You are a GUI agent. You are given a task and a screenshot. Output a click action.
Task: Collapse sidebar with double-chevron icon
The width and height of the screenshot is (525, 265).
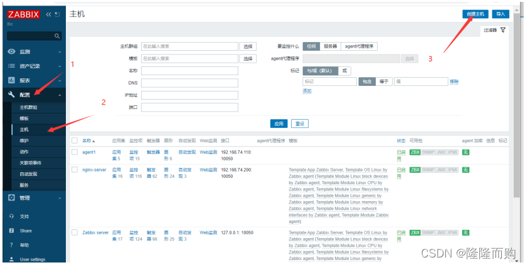[49, 14]
